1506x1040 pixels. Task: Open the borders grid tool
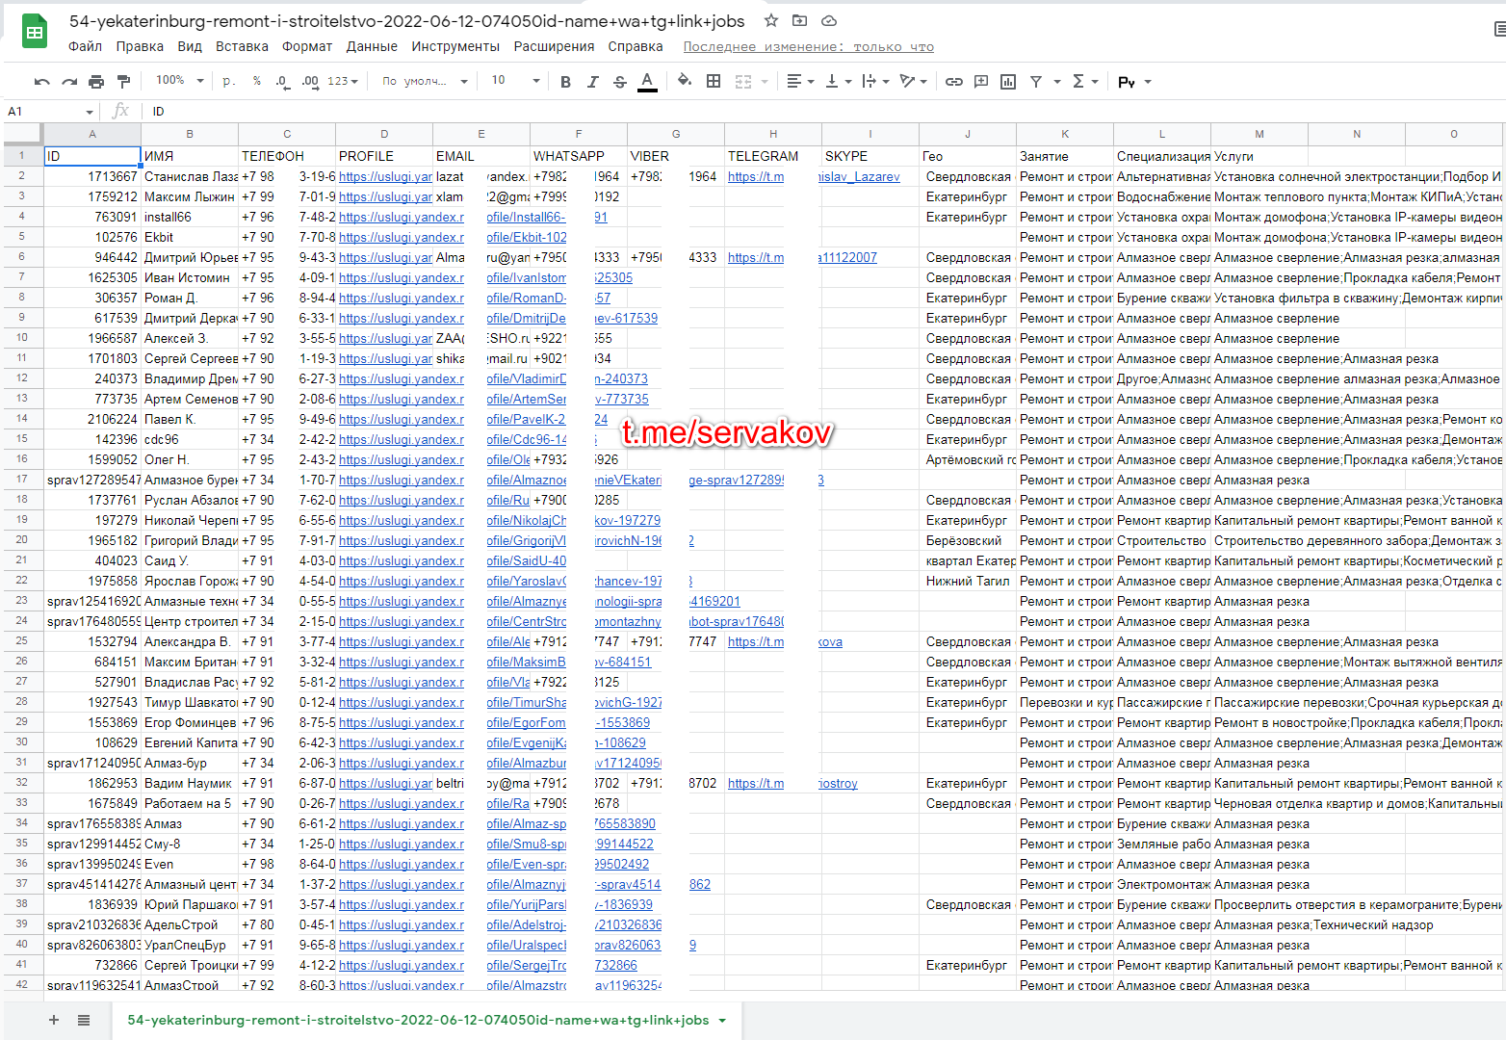tap(714, 82)
